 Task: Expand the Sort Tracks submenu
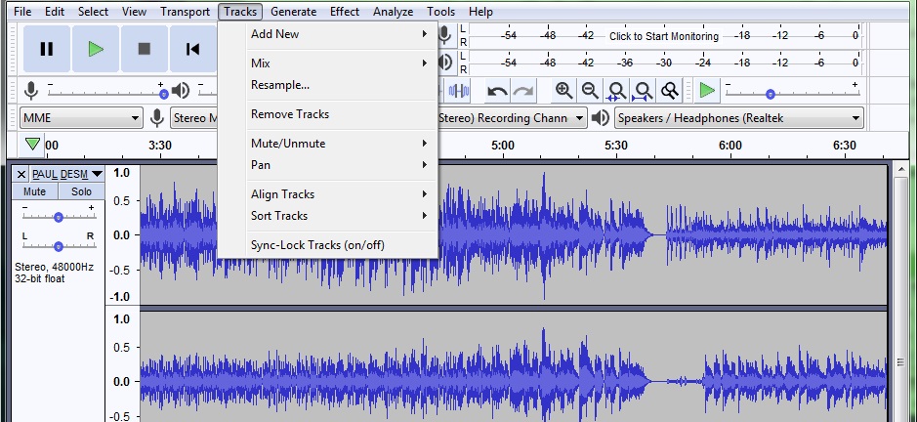click(328, 216)
